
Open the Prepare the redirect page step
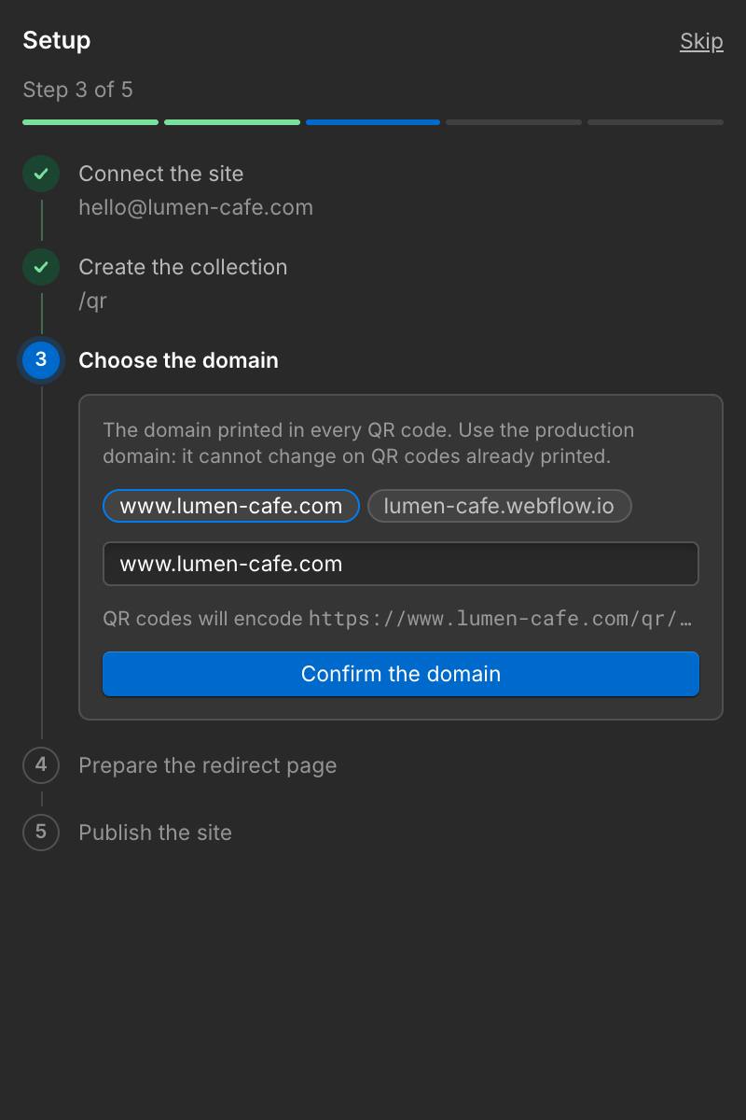[208, 765]
